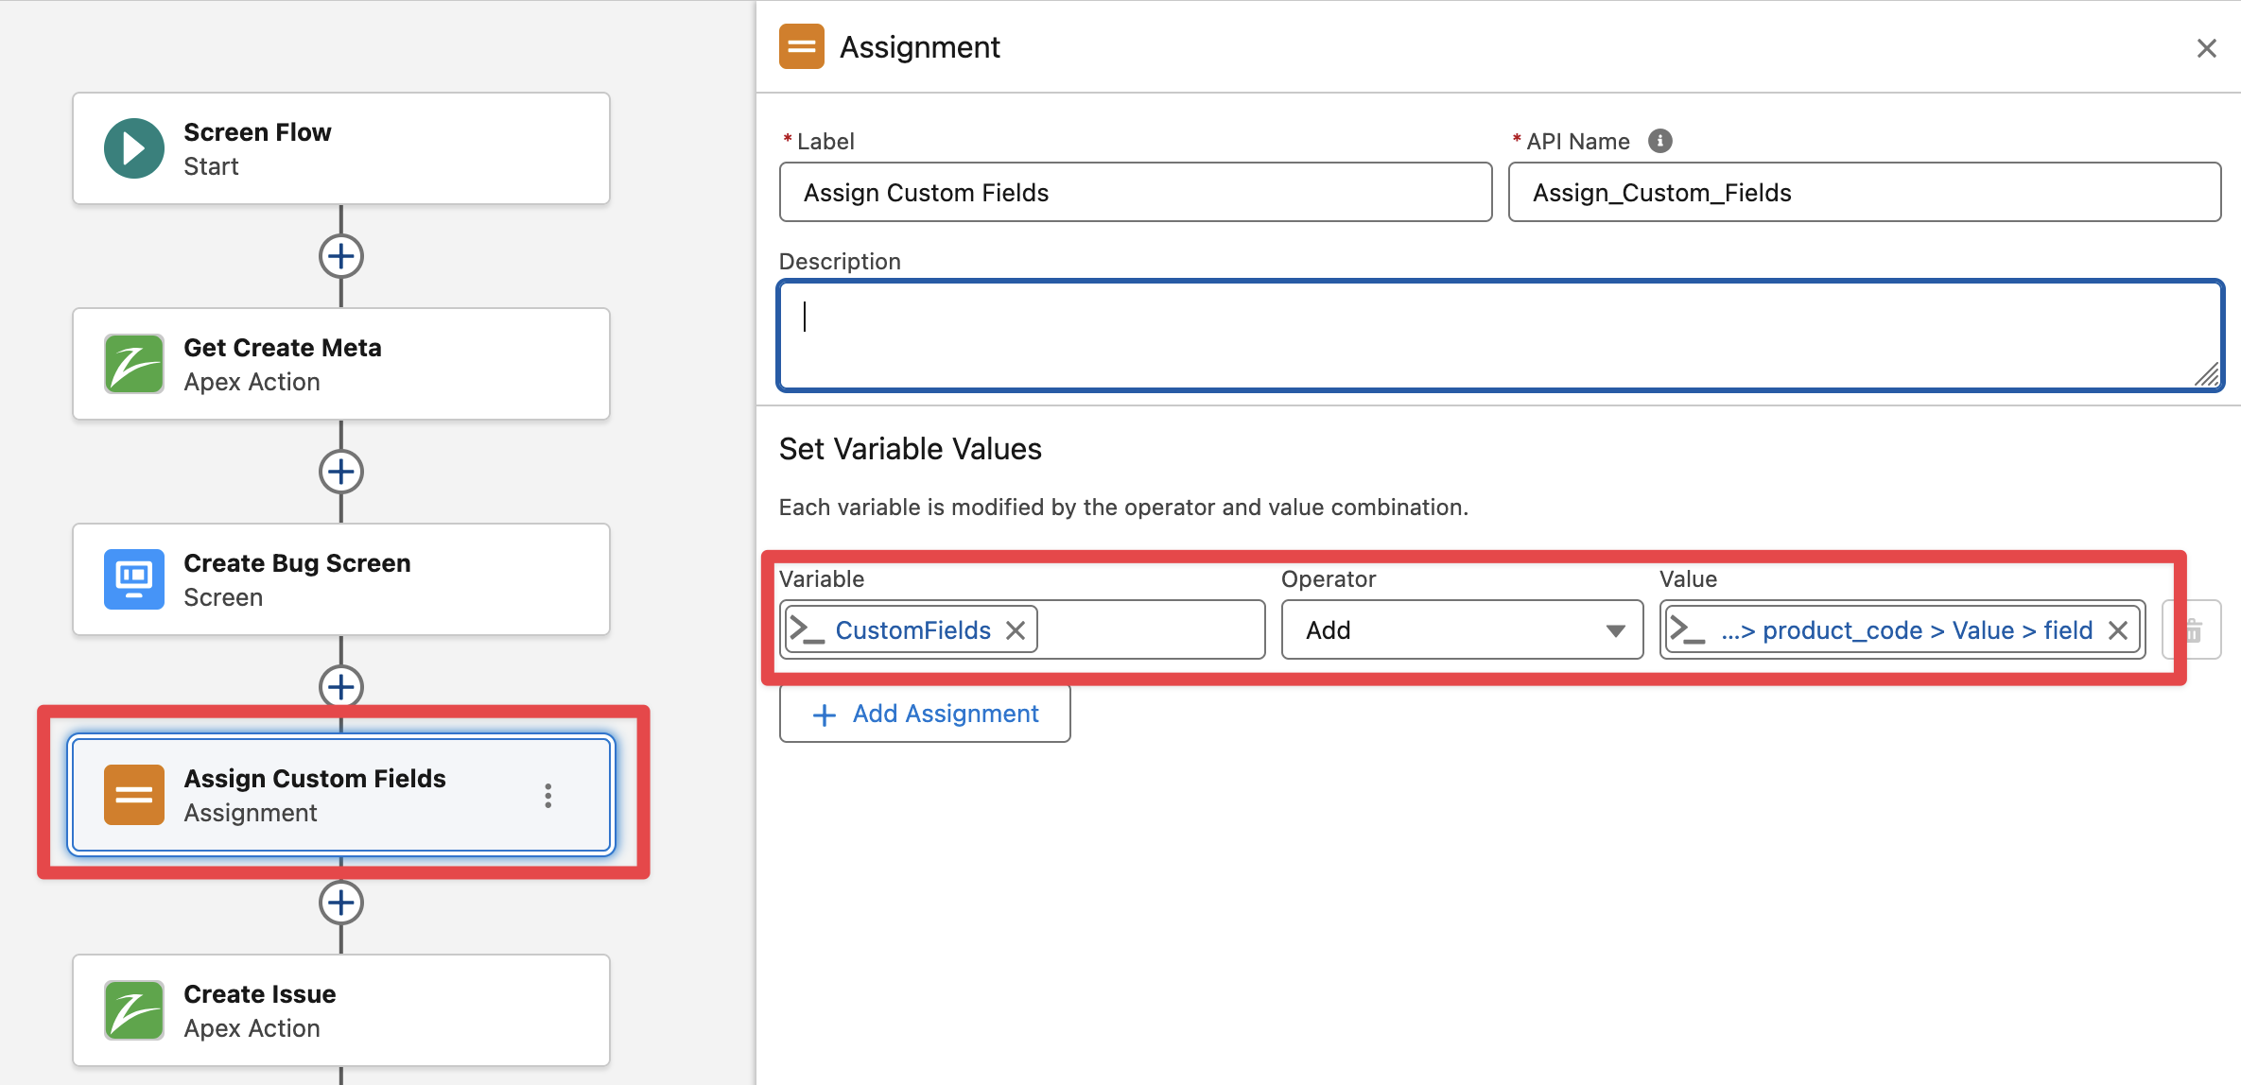The width and height of the screenshot is (2241, 1085).
Task: Open Assign Custom Fields three-dot menu
Action: coord(548,796)
